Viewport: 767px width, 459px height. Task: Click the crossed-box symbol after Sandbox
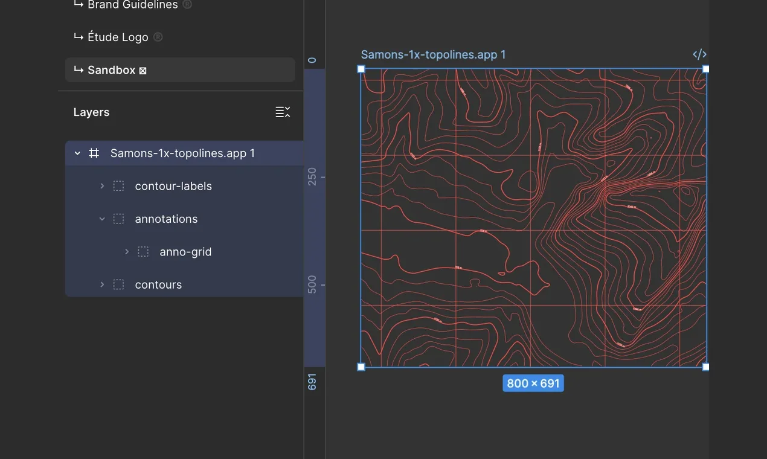[143, 71]
